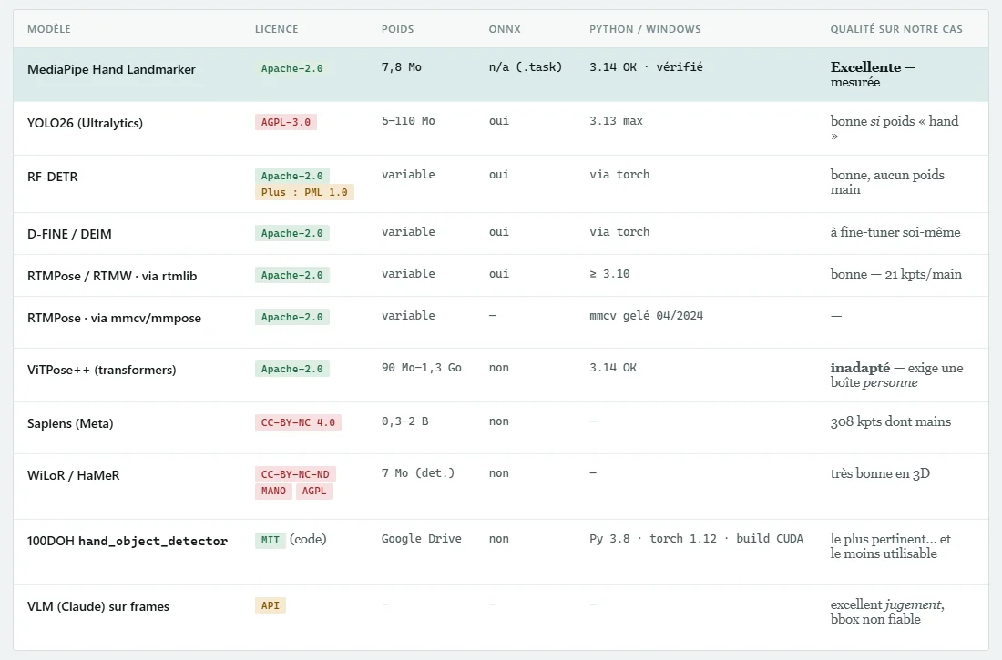The height and width of the screenshot is (660, 1002).
Task: Click the "ViTPose++ (transformers)" model name
Action: click(x=102, y=370)
